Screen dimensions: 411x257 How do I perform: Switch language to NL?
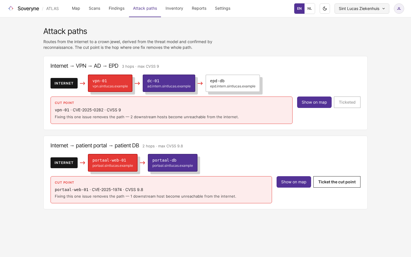[x=310, y=9]
